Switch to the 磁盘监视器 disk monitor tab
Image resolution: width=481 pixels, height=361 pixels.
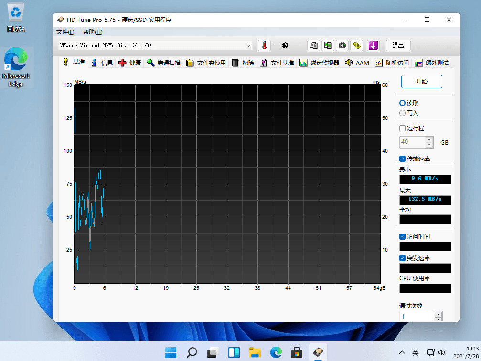point(320,63)
